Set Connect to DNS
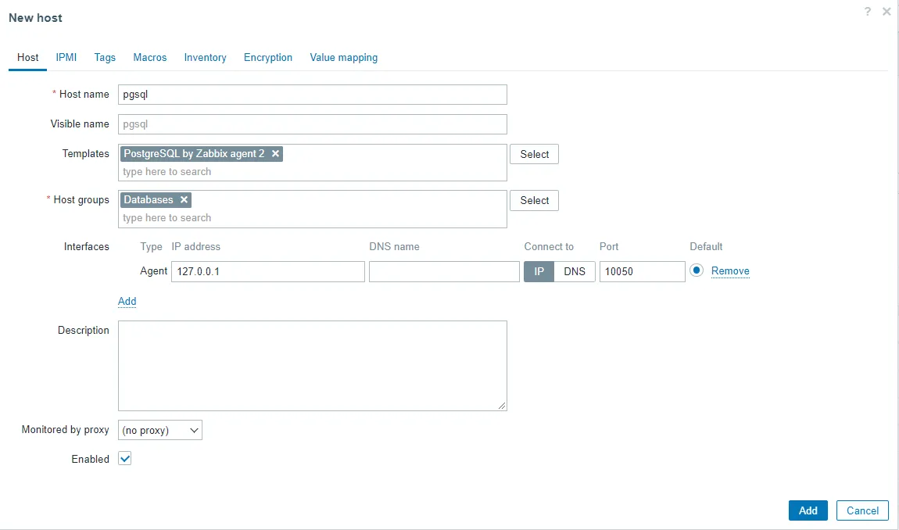The width and height of the screenshot is (899, 530). pos(575,271)
